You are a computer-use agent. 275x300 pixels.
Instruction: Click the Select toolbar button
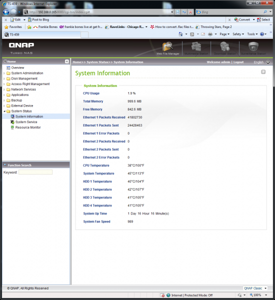(x=263, y=19)
